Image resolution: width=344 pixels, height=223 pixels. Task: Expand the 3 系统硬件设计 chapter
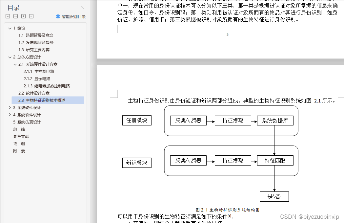click(10, 107)
